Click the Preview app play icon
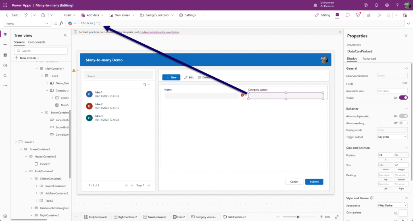Image resolution: width=413 pixels, height=221 pixels. (379, 15)
